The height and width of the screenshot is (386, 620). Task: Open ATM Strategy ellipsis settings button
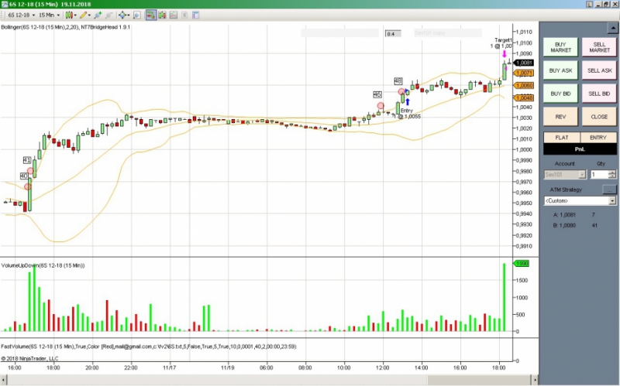tap(609, 190)
